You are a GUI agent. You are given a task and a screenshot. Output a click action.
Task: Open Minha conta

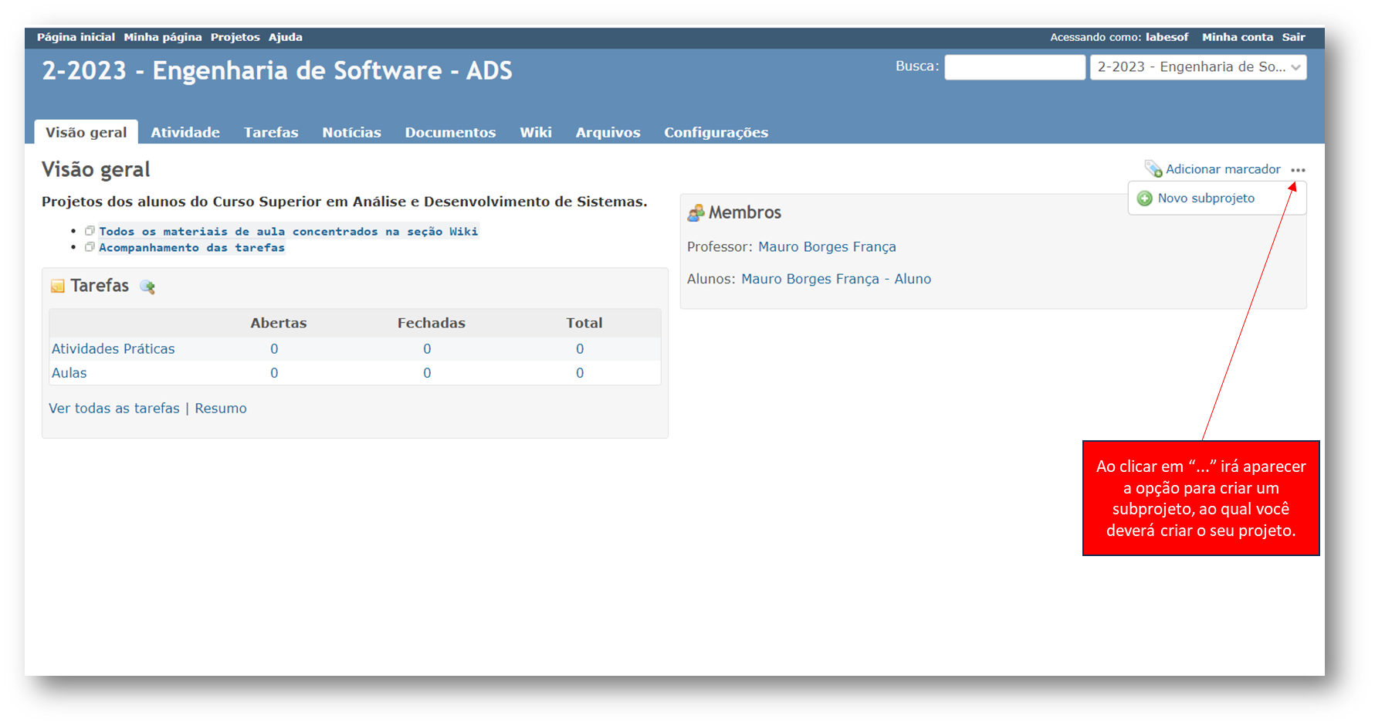pyautogui.click(x=1238, y=37)
